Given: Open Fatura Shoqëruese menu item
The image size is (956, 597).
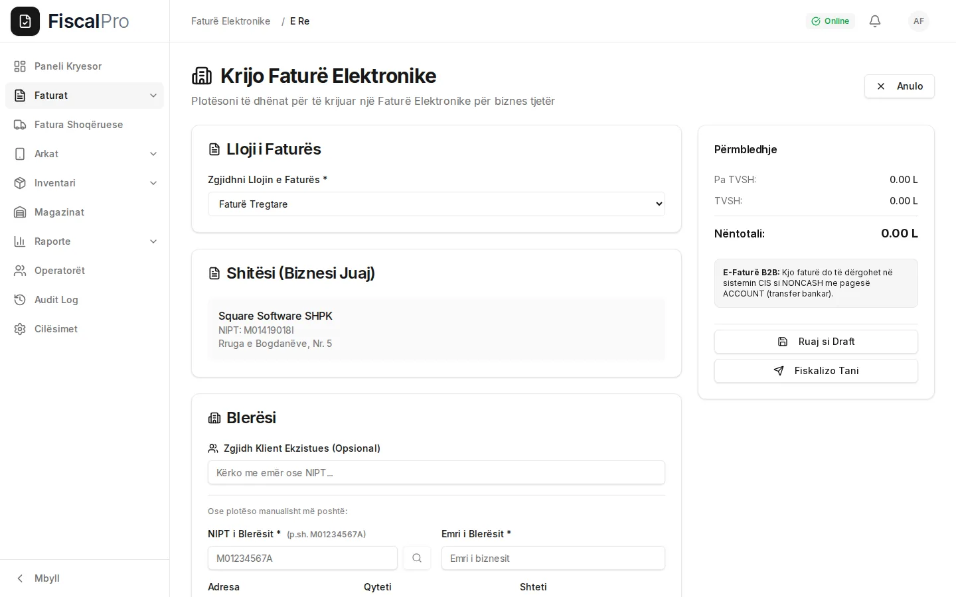Looking at the screenshot, I should (84, 125).
